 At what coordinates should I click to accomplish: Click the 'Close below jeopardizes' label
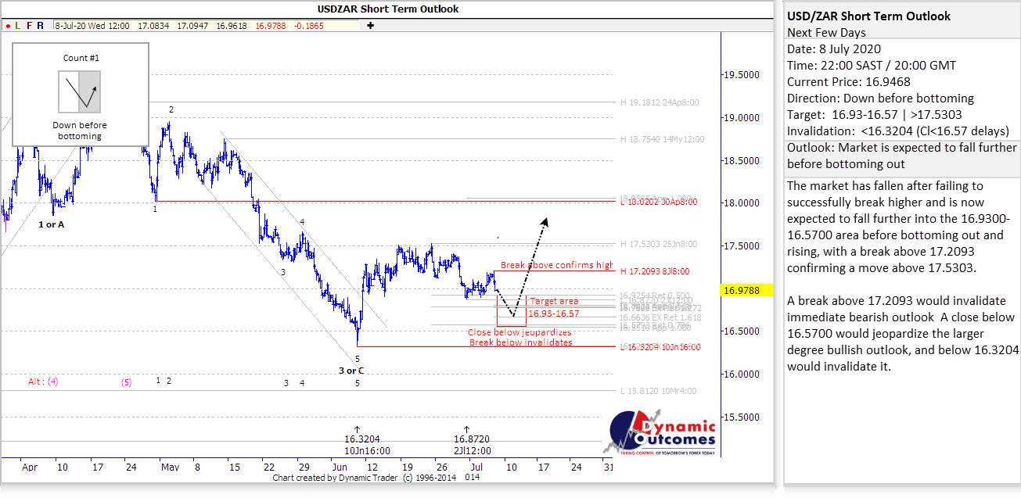coord(520,331)
